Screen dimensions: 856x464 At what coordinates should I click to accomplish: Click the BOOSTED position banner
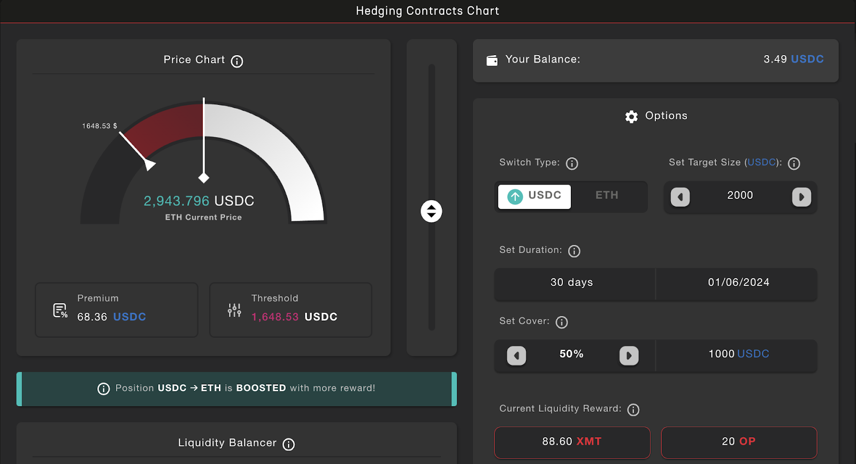tap(236, 389)
